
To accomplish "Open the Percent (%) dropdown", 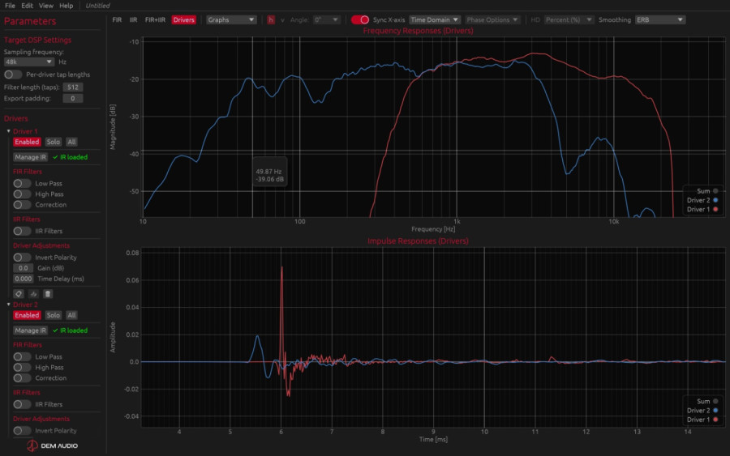I will click(569, 20).
